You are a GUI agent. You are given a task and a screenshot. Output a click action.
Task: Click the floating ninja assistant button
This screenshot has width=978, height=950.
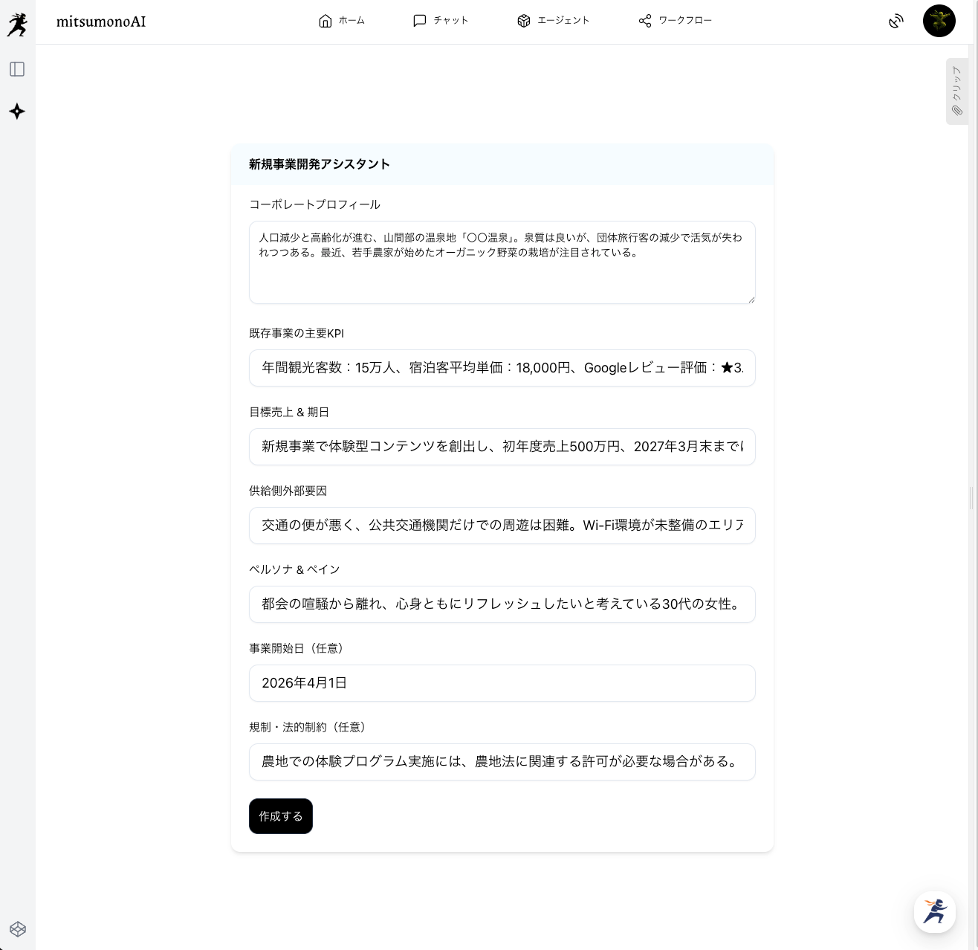click(x=934, y=911)
